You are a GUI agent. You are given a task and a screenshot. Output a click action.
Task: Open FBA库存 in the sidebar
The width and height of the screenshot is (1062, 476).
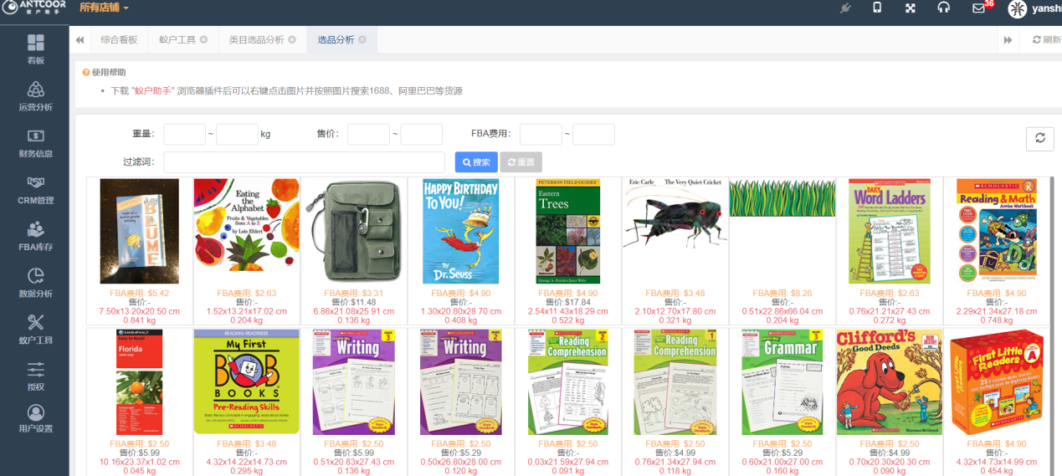click(x=35, y=237)
